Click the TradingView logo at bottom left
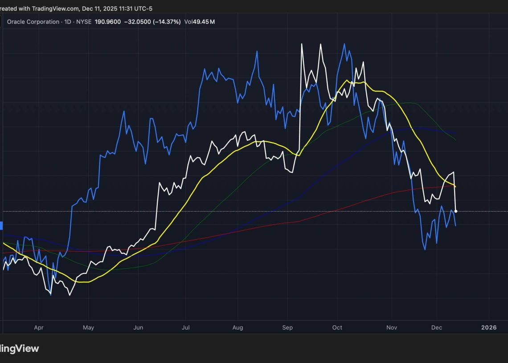The image size is (508, 363). (x=19, y=348)
